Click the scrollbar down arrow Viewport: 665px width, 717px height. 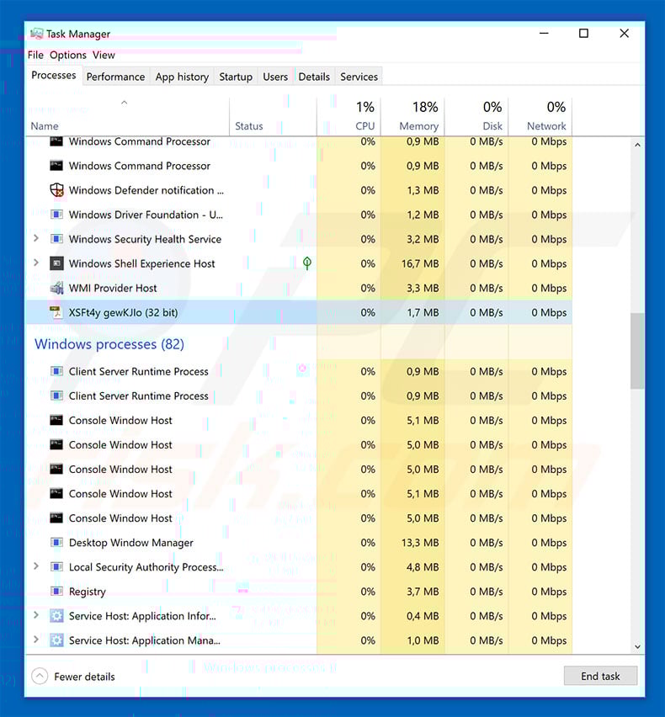(637, 646)
